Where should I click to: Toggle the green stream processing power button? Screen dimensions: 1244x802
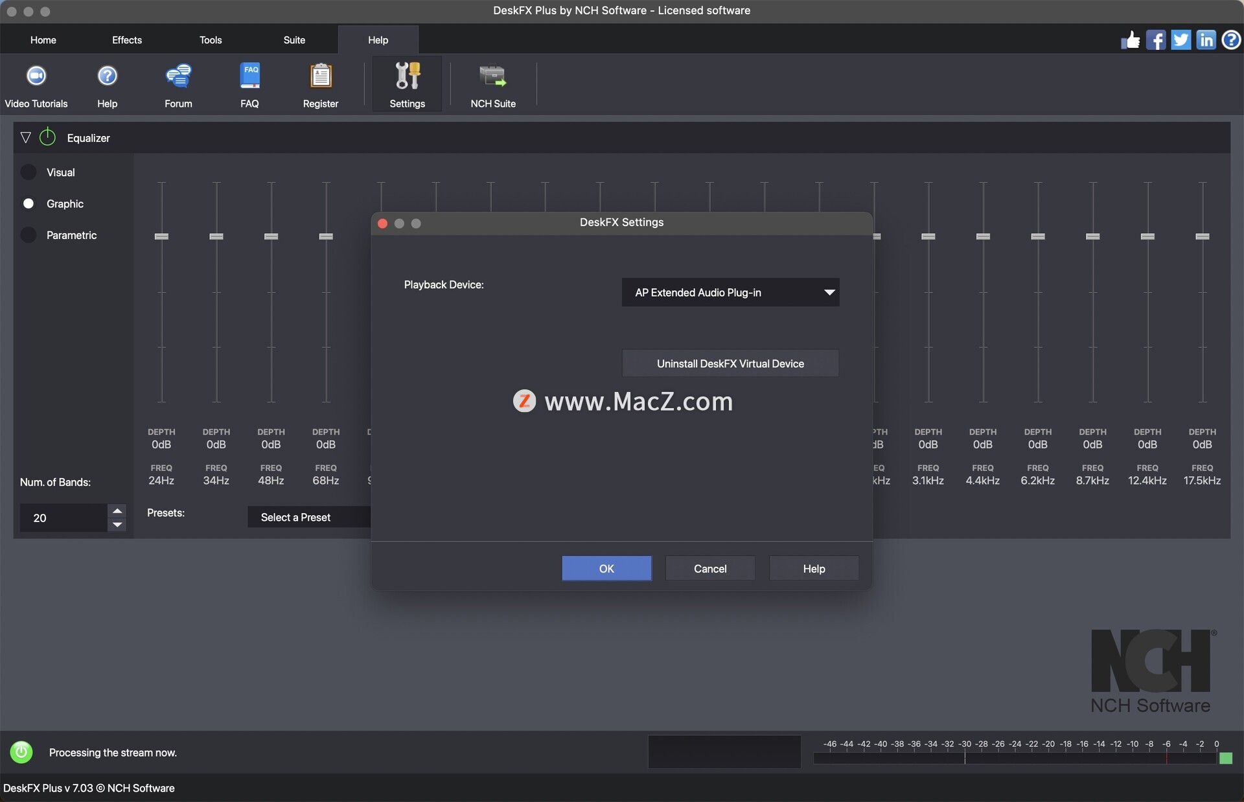(x=21, y=752)
